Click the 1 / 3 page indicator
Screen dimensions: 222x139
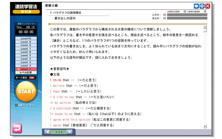coord(59,132)
